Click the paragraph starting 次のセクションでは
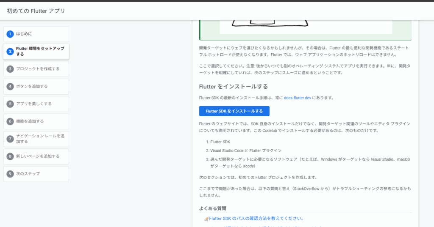Image resolution: width=434 pixels, height=227 pixels. (x=258, y=177)
